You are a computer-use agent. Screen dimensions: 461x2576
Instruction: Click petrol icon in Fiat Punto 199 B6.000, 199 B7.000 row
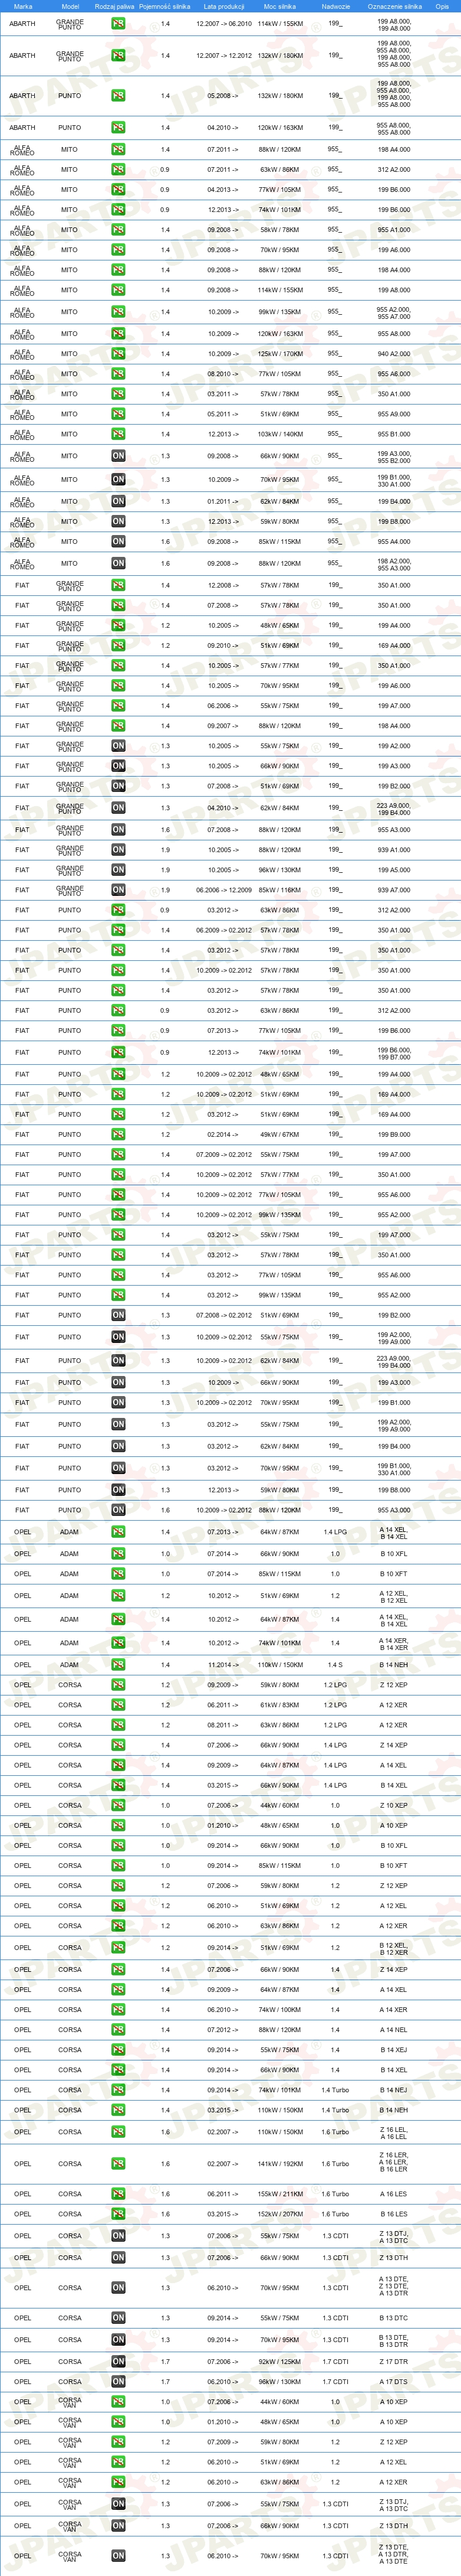118,1053
